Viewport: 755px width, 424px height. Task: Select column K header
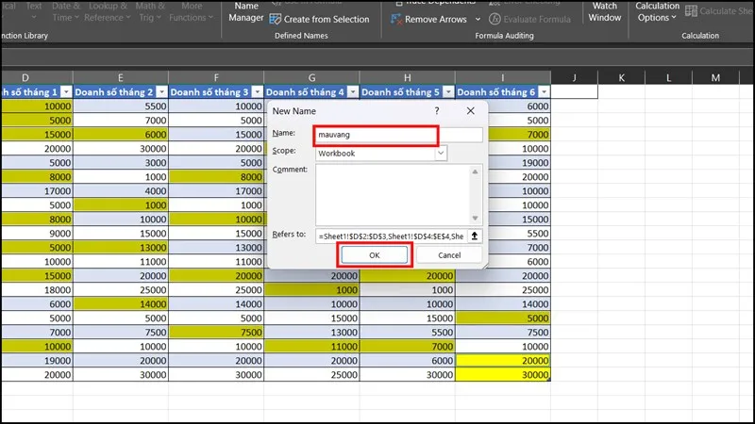coord(622,76)
